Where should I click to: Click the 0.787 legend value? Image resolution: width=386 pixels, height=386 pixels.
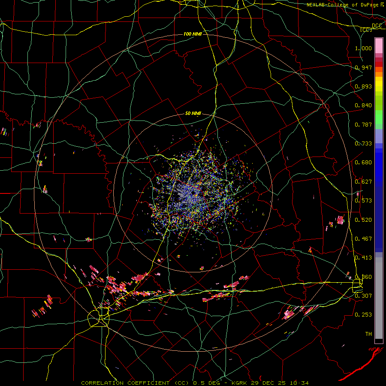point(363,124)
